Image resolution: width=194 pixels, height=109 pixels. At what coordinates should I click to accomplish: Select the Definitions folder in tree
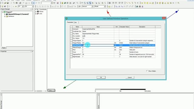11,16
